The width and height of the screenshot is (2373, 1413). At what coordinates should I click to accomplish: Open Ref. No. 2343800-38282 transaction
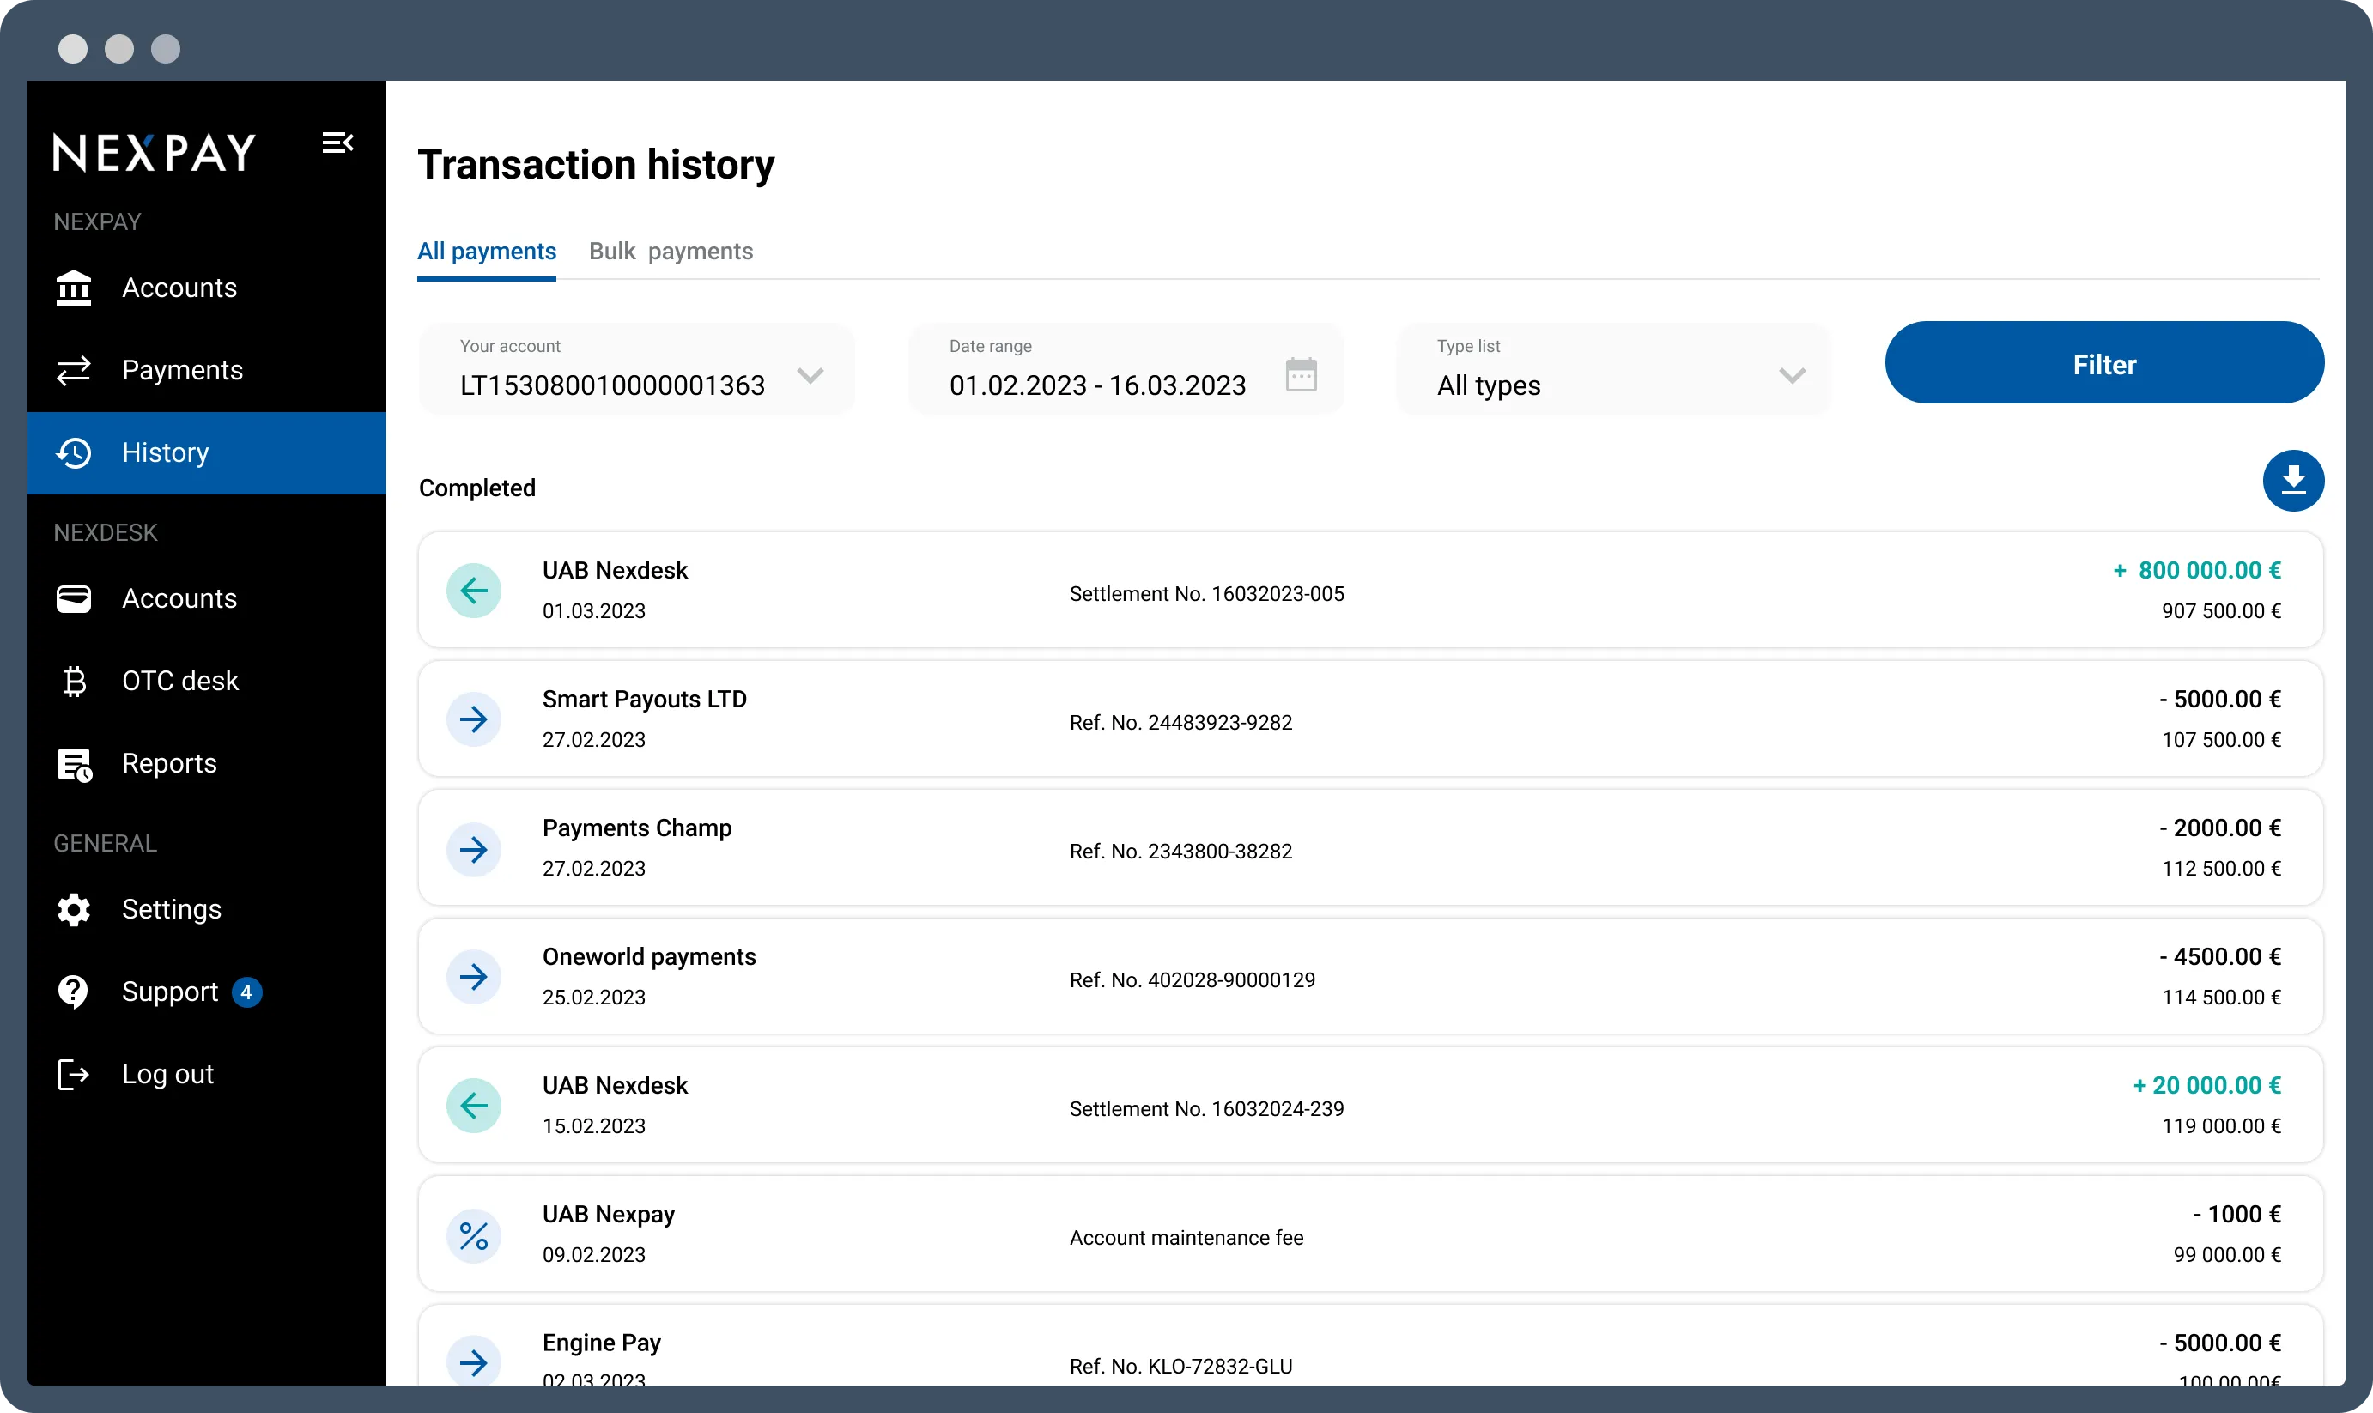tap(1370, 848)
